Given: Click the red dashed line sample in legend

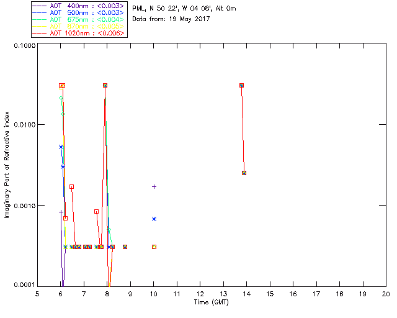Looking at the screenshot, I should [40, 33].
